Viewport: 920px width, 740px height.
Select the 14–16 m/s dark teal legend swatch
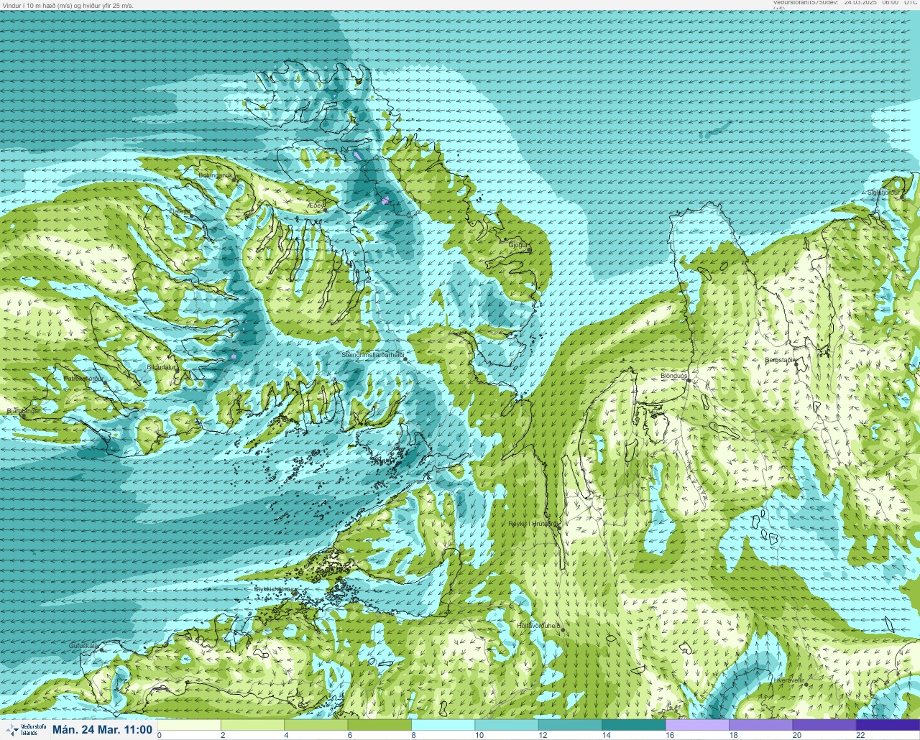[633, 725]
